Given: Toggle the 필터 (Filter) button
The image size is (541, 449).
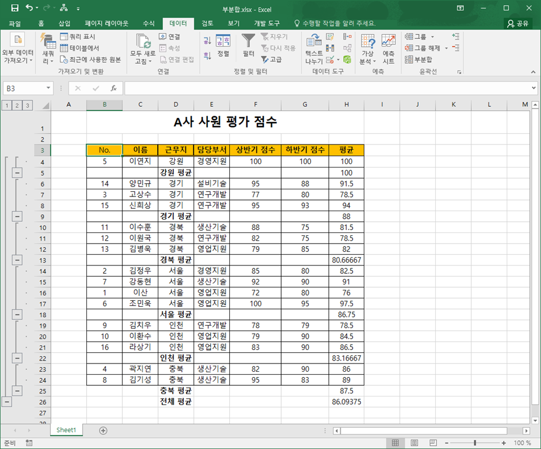Looking at the screenshot, I should click(x=248, y=46).
